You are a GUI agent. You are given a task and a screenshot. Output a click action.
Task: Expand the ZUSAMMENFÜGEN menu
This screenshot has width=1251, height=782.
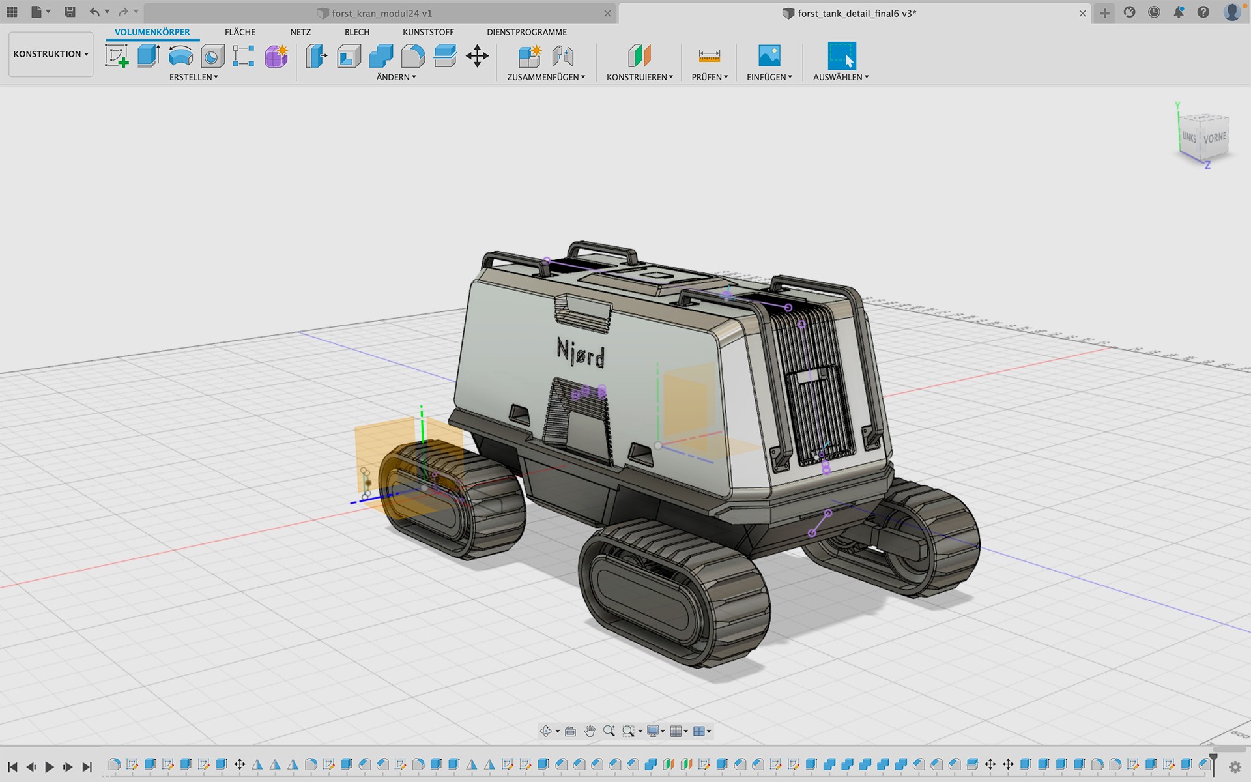(546, 77)
